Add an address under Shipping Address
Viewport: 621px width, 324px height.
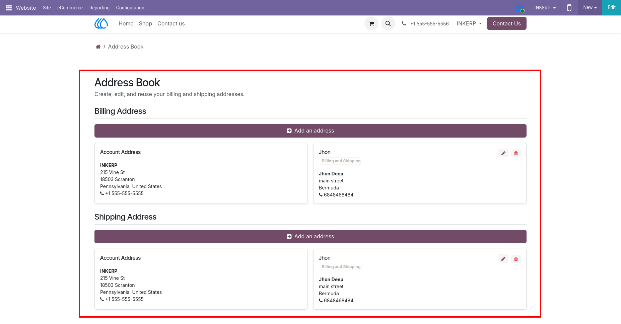point(310,237)
